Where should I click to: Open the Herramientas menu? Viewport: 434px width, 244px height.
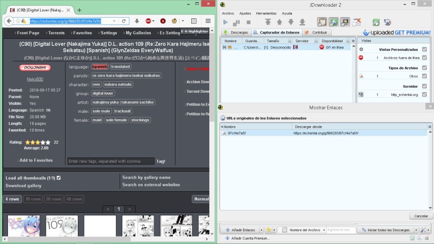[x=266, y=14]
